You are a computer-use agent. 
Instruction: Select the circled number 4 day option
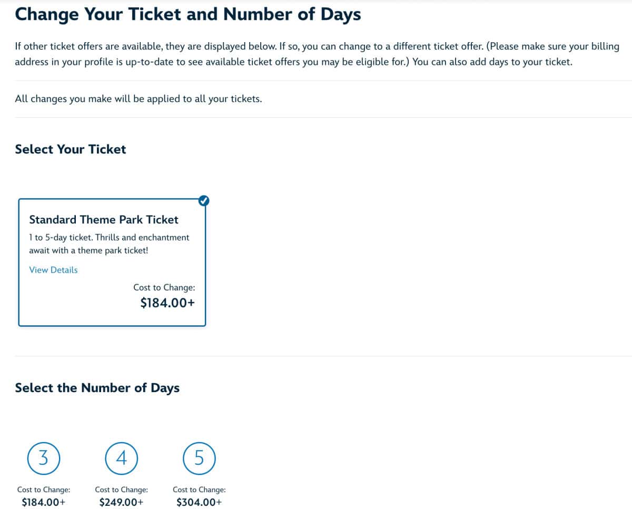[122, 458]
